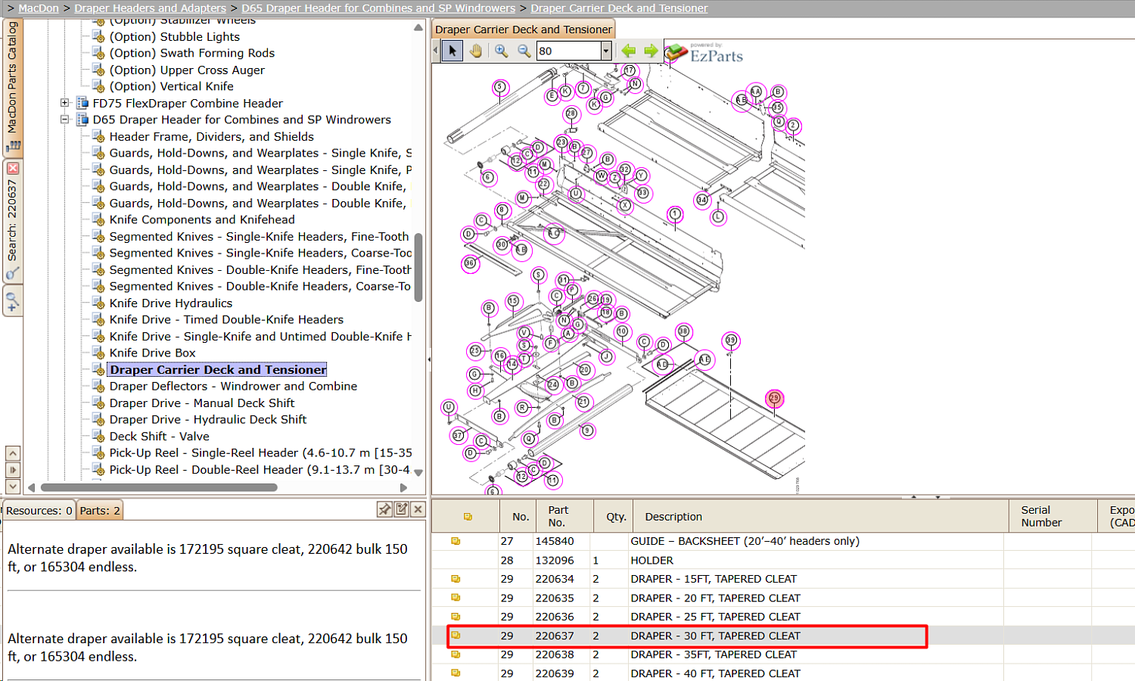
Task: Sort by Part No. column header
Action: [x=564, y=516]
